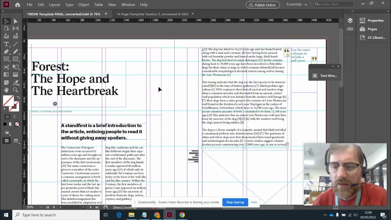Open the File menu
Screen dimensions: 391x220
click(30, 5)
